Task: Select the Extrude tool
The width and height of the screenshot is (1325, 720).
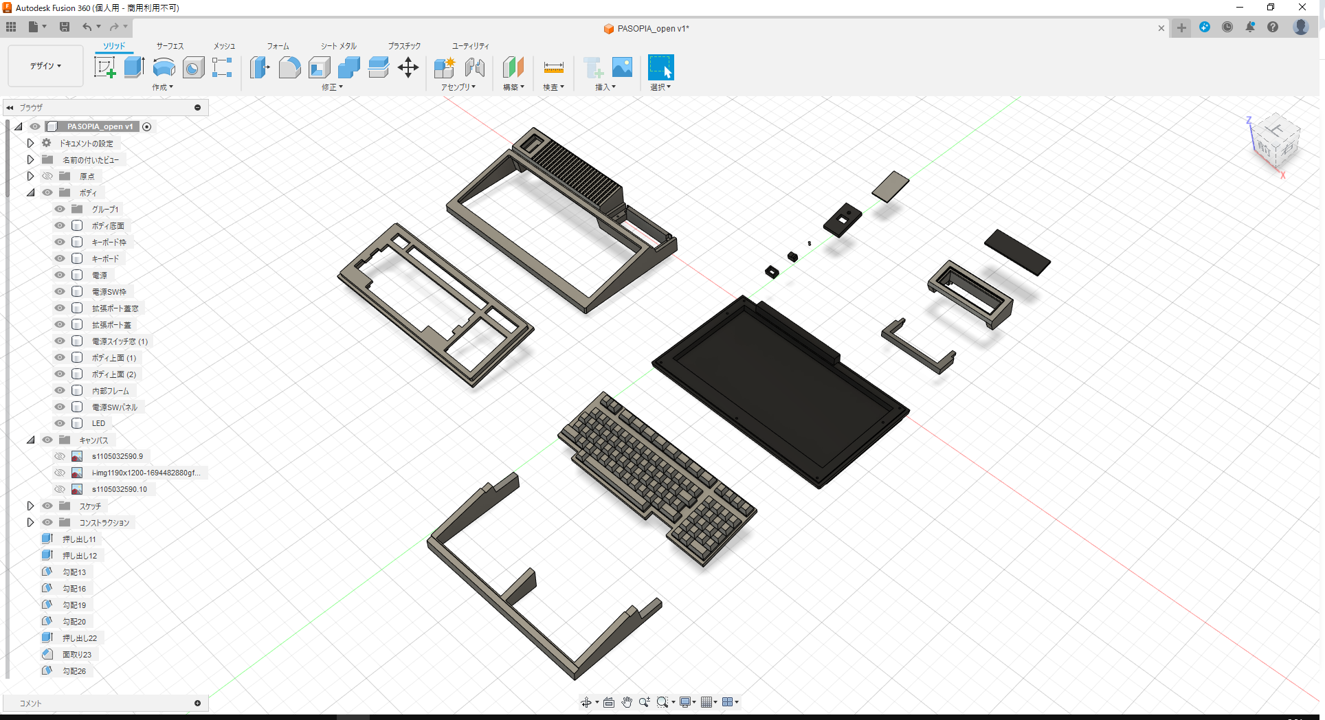Action: point(133,67)
